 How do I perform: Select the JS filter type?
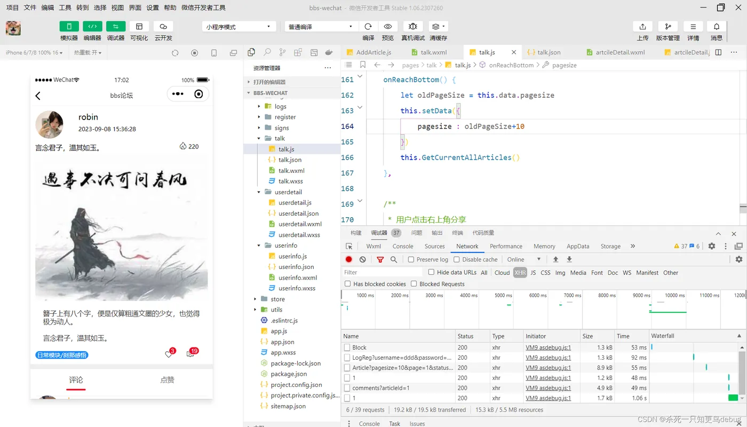click(533, 272)
